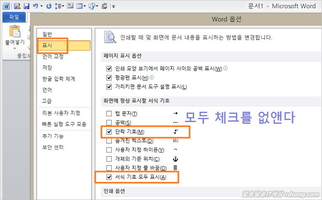
Task: Click the 화면에 항상 표시할 서식 기호 header
Action: tap(137, 101)
